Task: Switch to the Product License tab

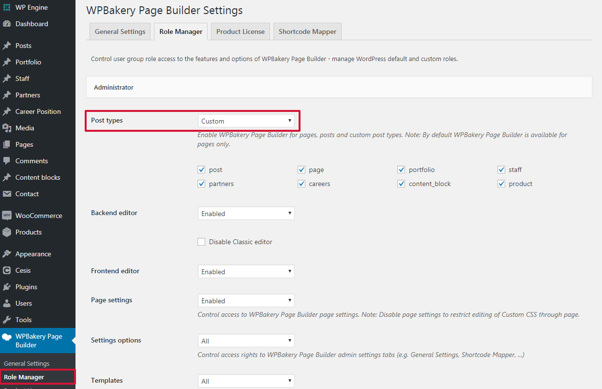Action: tap(240, 31)
